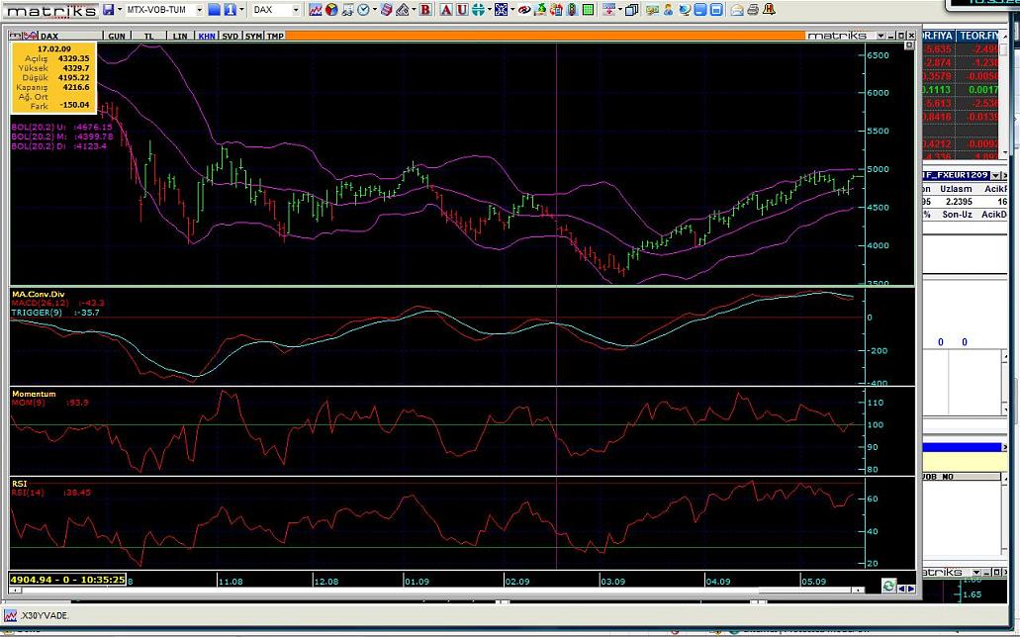Click the red bold B icon
The height and width of the screenshot is (637, 1020).
pos(425,10)
